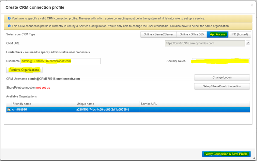Click Retrieve Organizations button
Viewport: 257px width, 161px height.
point(24,70)
